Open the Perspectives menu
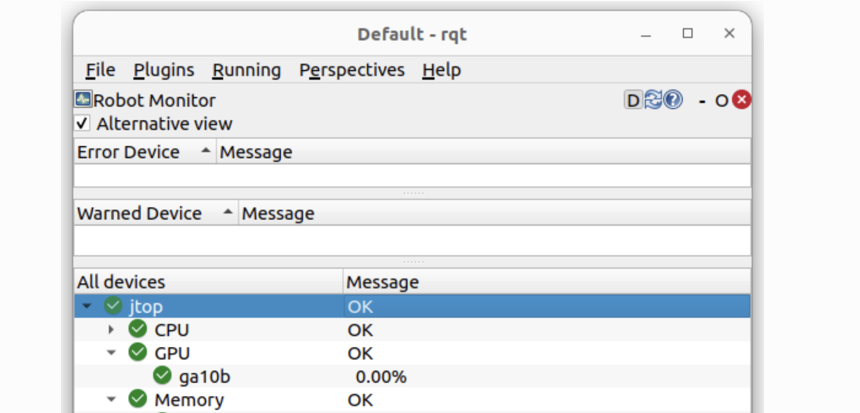 coord(351,70)
